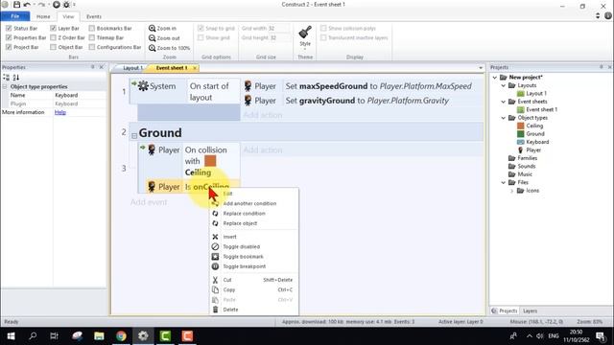The height and width of the screenshot is (345, 614).
Task: Enable Object Bar checkbox
Action: coord(53,47)
